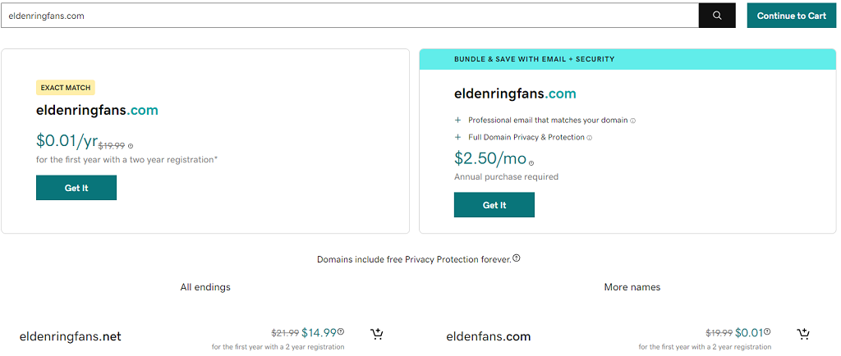Open info icon next to $2.50/mo price
Screen dimensions: 841x356
[531, 163]
